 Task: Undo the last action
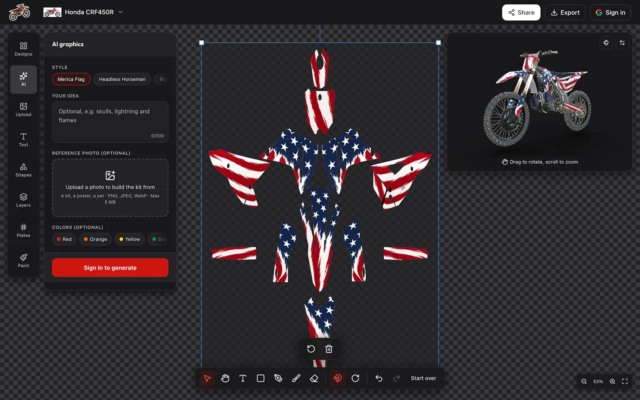379,378
